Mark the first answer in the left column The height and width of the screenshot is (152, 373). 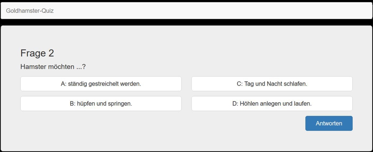tap(101, 84)
